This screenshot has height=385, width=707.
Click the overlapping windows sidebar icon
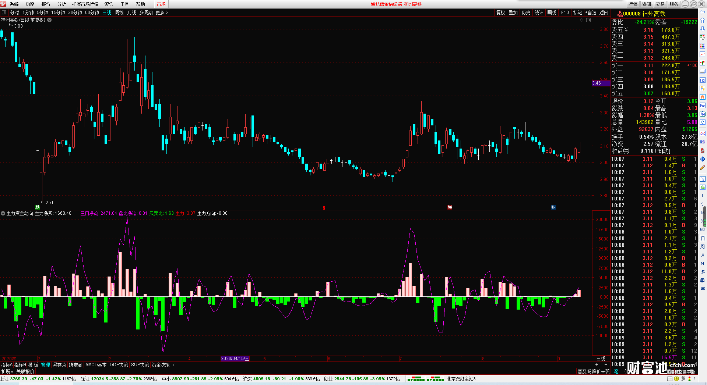pos(703,71)
